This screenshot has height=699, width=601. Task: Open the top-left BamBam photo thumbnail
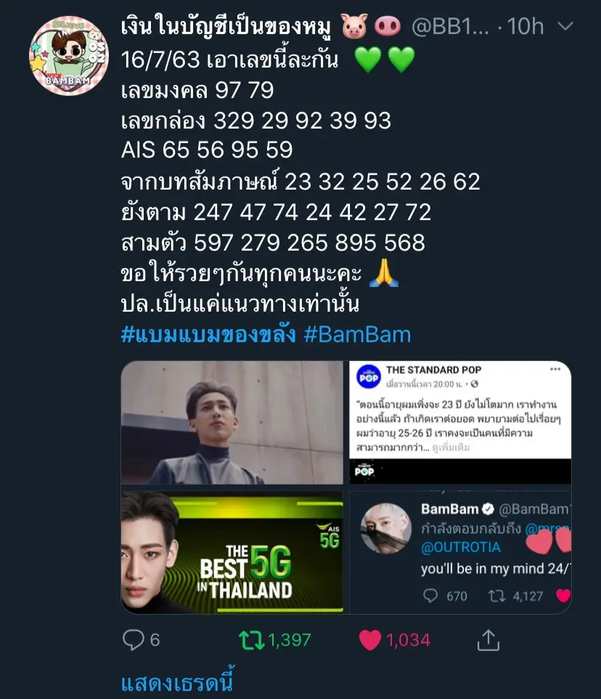pos(232,423)
